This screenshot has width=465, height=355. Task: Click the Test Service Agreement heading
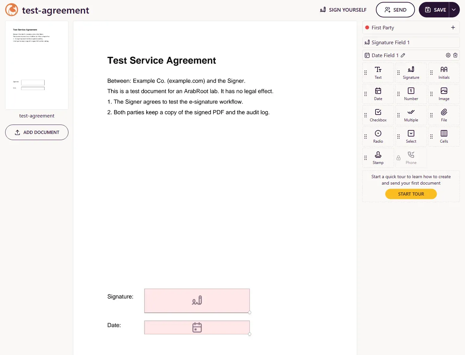[161, 60]
